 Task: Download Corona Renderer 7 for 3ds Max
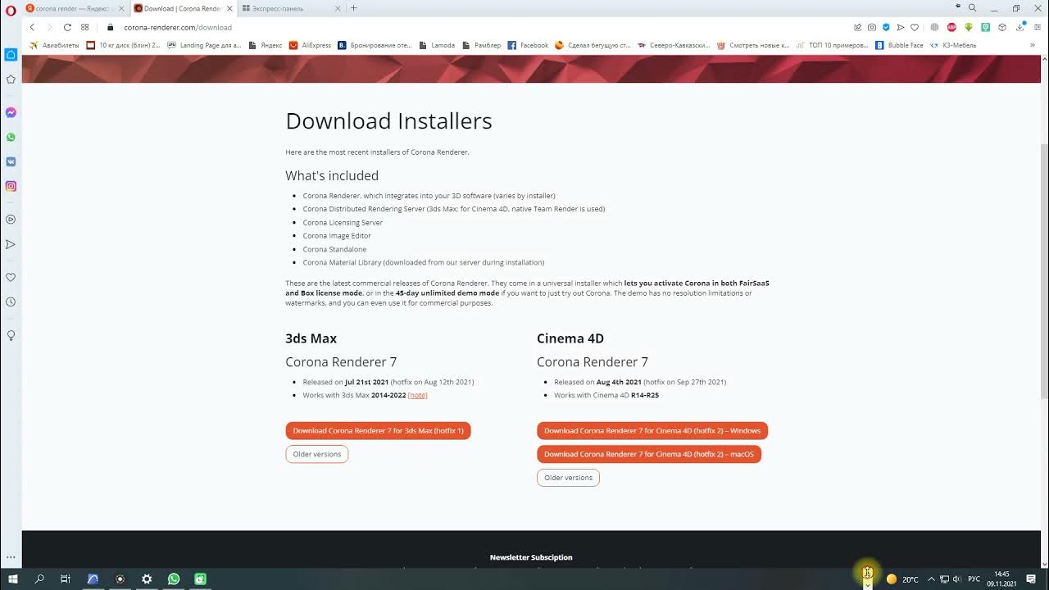click(x=378, y=430)
